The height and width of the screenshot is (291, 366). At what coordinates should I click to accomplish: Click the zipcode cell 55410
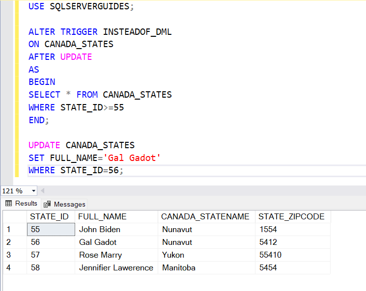click(x=293, y=255)
